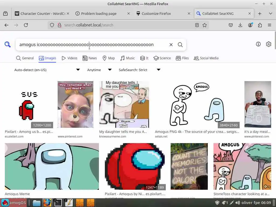Screen dimensions: 276x207
Task: Select the Images search category
Action: pos(47,58)
